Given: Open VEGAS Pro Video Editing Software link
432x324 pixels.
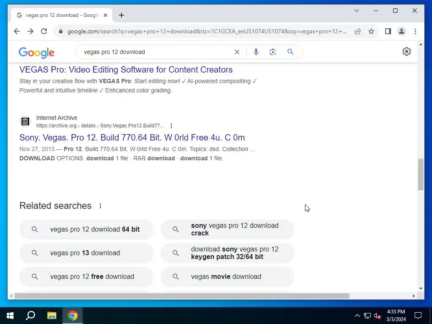Looking at the screenshot, I should tap(126, 70).
